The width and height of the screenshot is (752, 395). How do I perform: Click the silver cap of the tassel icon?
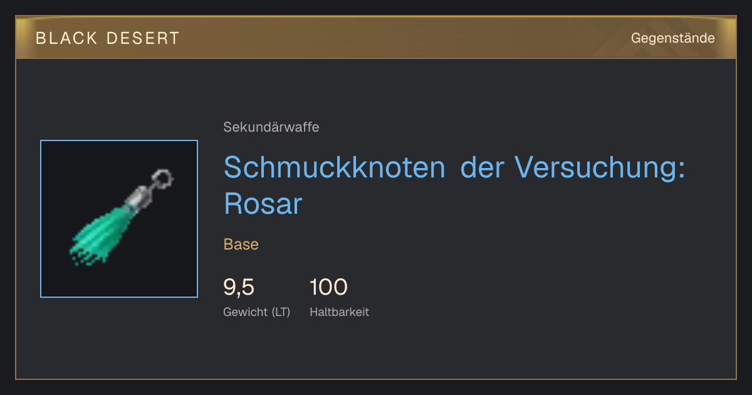click(x=142, y=198)
